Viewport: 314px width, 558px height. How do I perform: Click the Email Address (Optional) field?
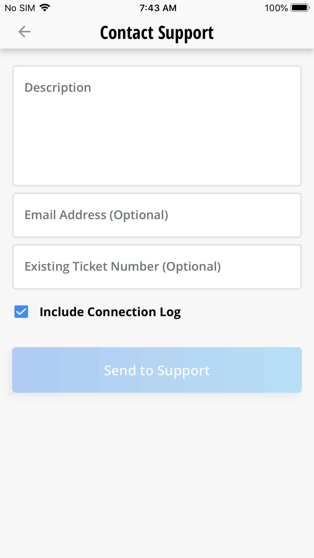click(157, 215)
